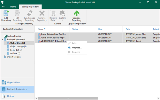
Task: Click the Local disk (3) node icon
Action: (x=8, y=50)
